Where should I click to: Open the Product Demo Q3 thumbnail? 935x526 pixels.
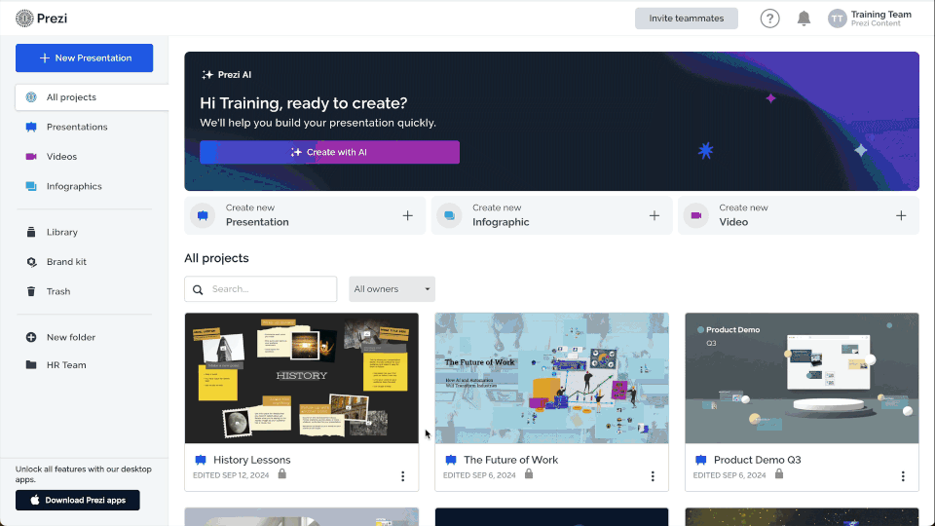802,378
